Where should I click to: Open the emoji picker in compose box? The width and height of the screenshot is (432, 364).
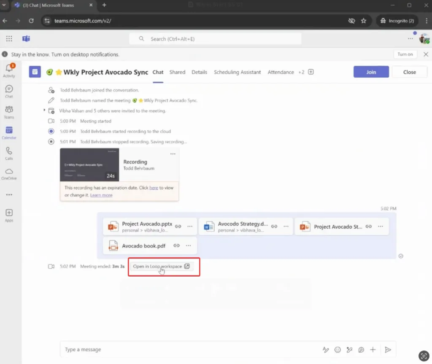tap(337, 349)
